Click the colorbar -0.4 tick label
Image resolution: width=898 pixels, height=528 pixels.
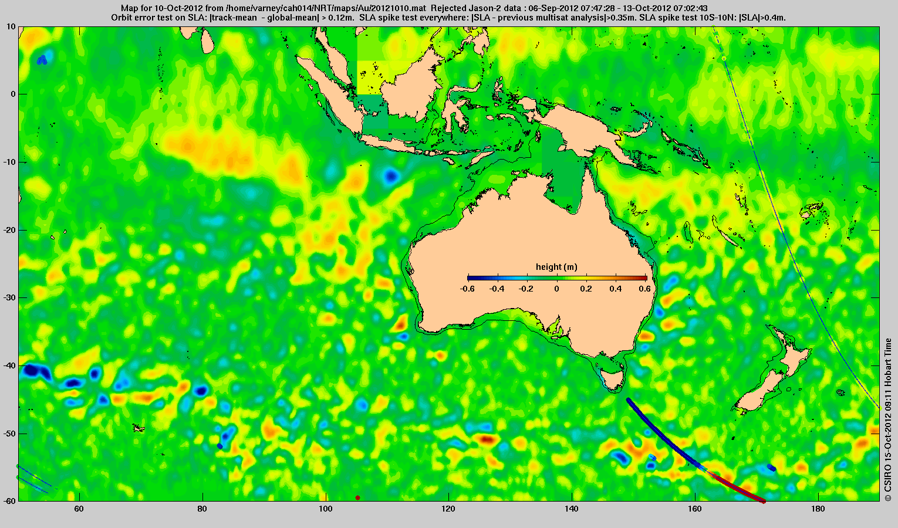click(497, 289)
